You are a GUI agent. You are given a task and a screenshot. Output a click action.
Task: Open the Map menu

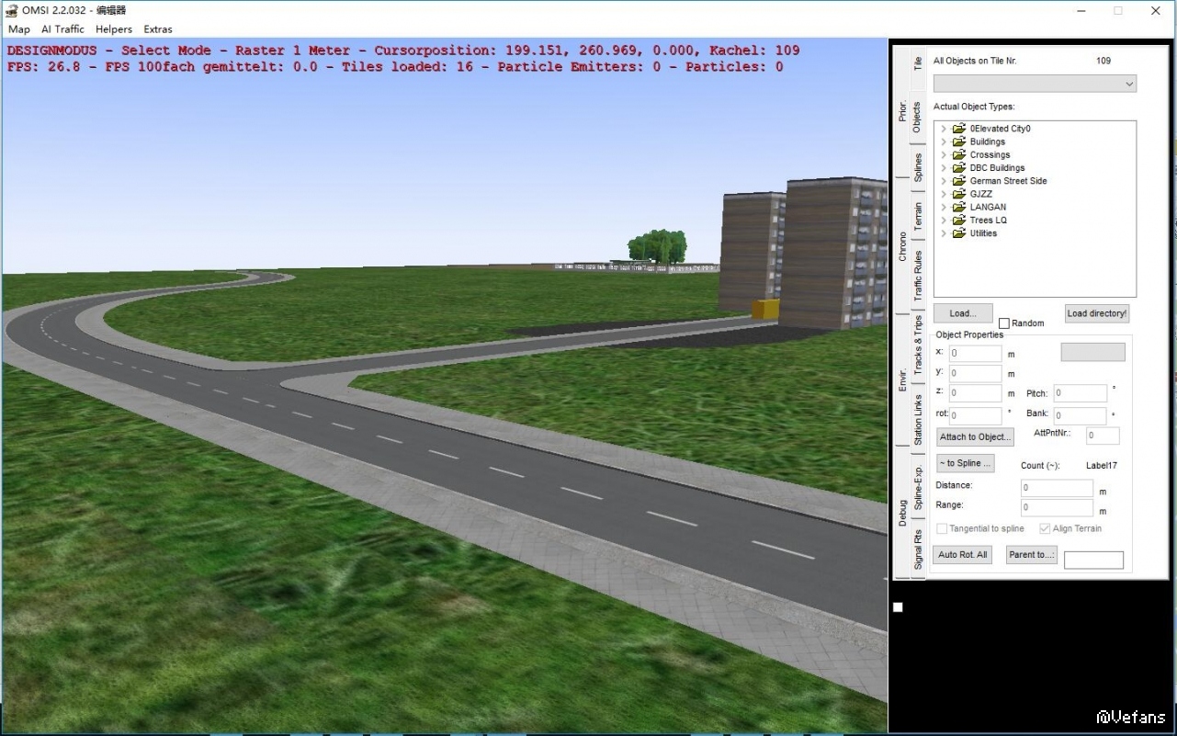pos(18,29)
